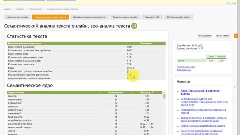
Task: Click the Семантический анализ текста breadcrumb
Action: (x=63, y=9)
